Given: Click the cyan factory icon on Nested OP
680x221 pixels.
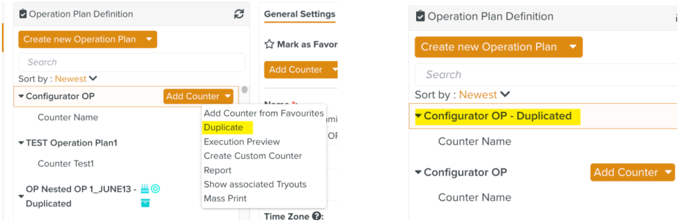Looking at the screenshot, I should (145, 189).
